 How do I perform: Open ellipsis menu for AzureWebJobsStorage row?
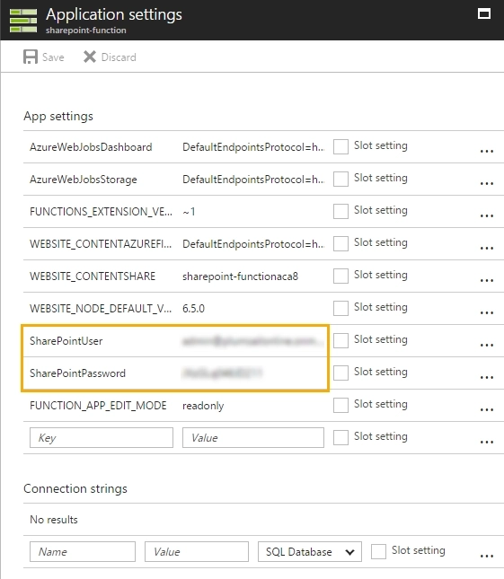point(487,183)
